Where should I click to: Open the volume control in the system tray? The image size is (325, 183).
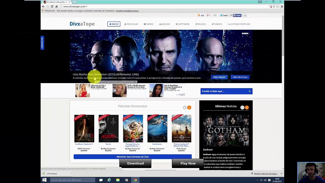(x=265, y=180)
